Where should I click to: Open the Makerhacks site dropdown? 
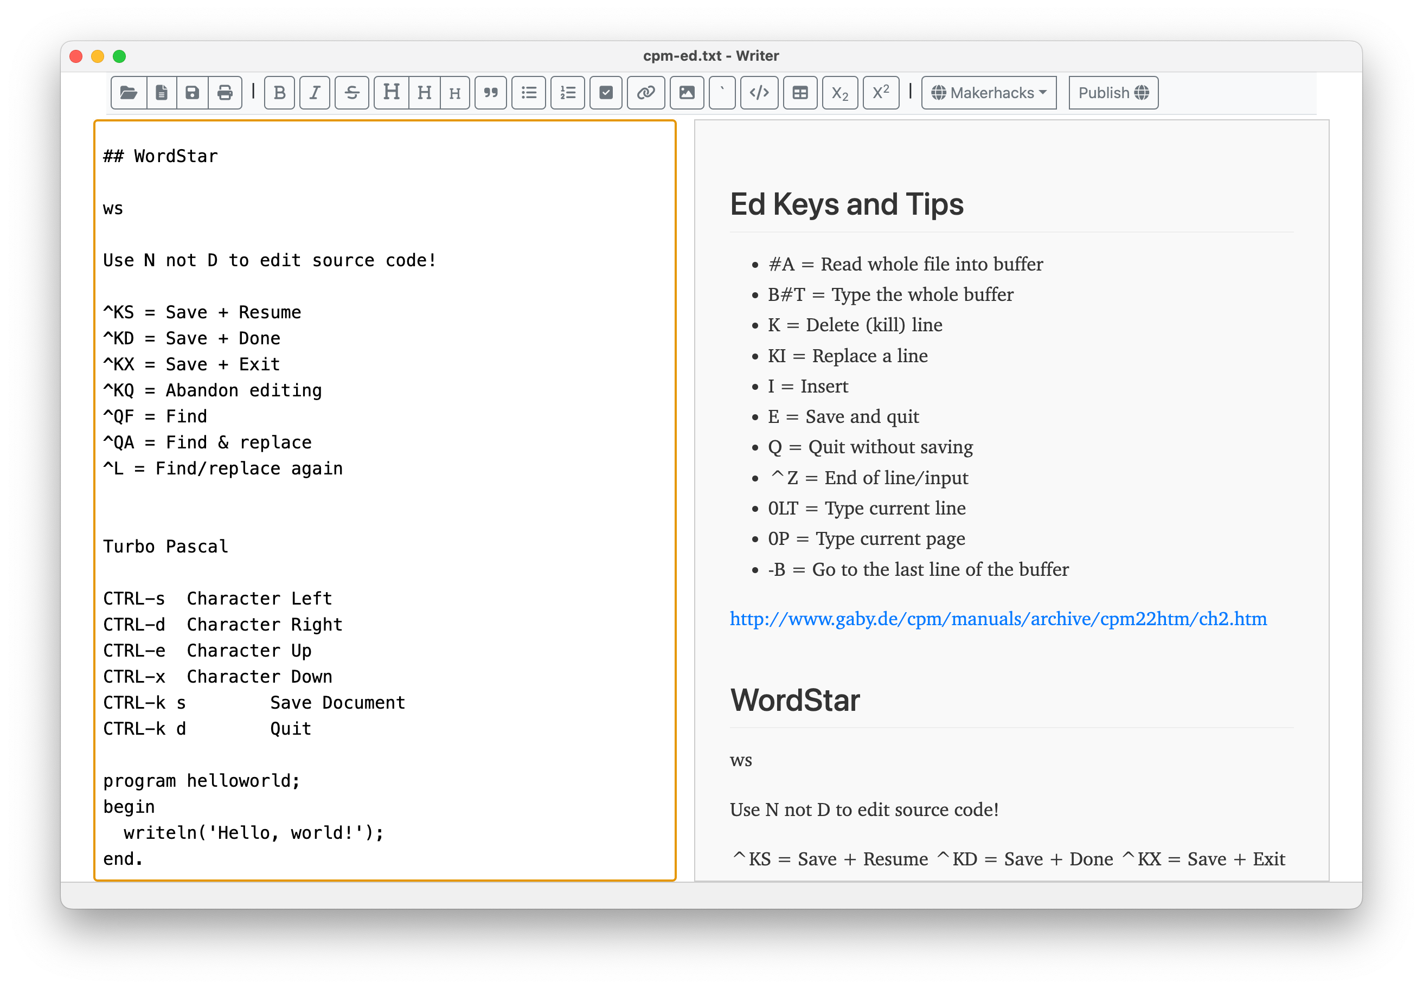988,92
